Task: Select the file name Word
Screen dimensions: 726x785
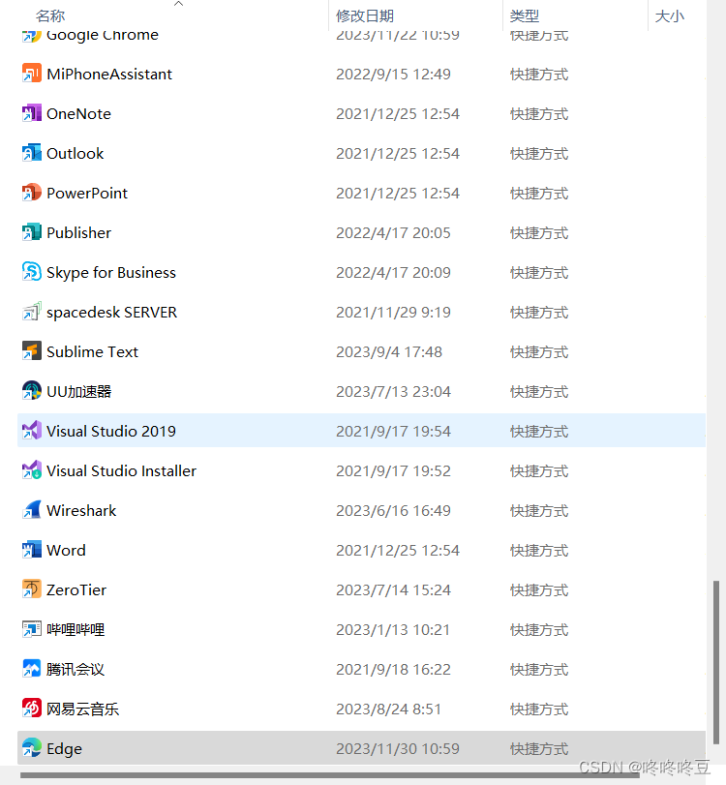Action: [66, 550]
